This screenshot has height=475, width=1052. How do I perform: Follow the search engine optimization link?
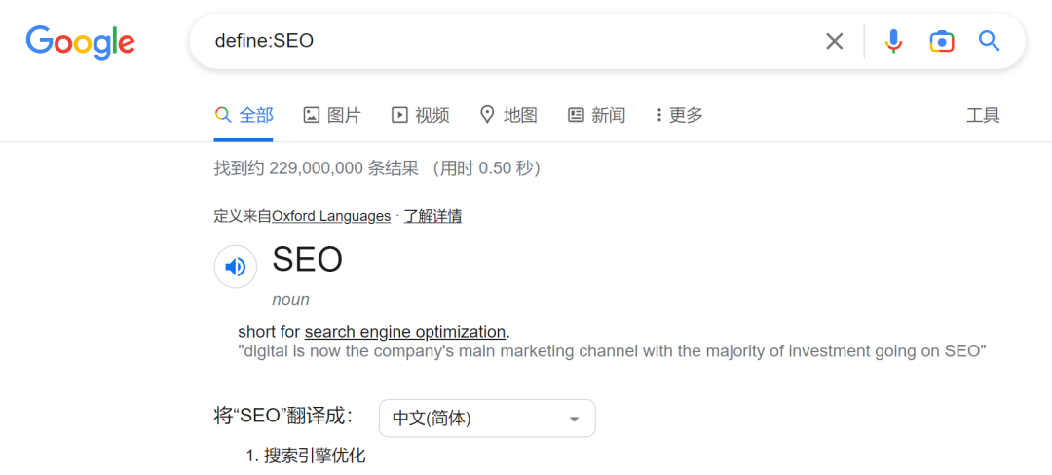click(405, 332)
